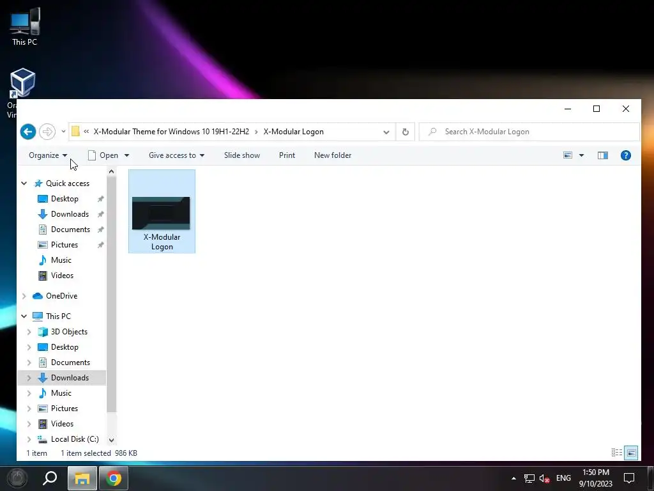Image resolution: width=654 pixels, height=491 pixels.
Task: Click the greyed Forward arrow button
Action: click(x=47, y=132)
